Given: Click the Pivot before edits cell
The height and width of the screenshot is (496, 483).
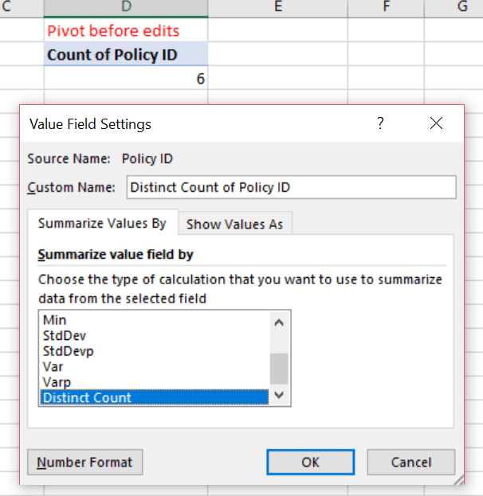Looking at the screenshot, I should pos(126,30).
